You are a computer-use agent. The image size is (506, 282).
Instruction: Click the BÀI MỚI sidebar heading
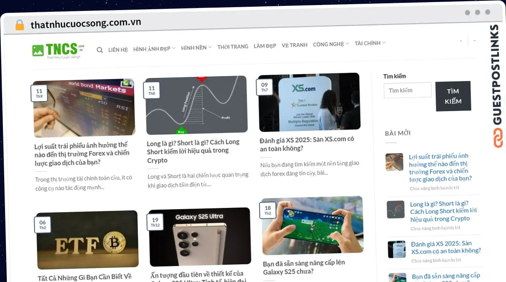[x=398, y=133]
